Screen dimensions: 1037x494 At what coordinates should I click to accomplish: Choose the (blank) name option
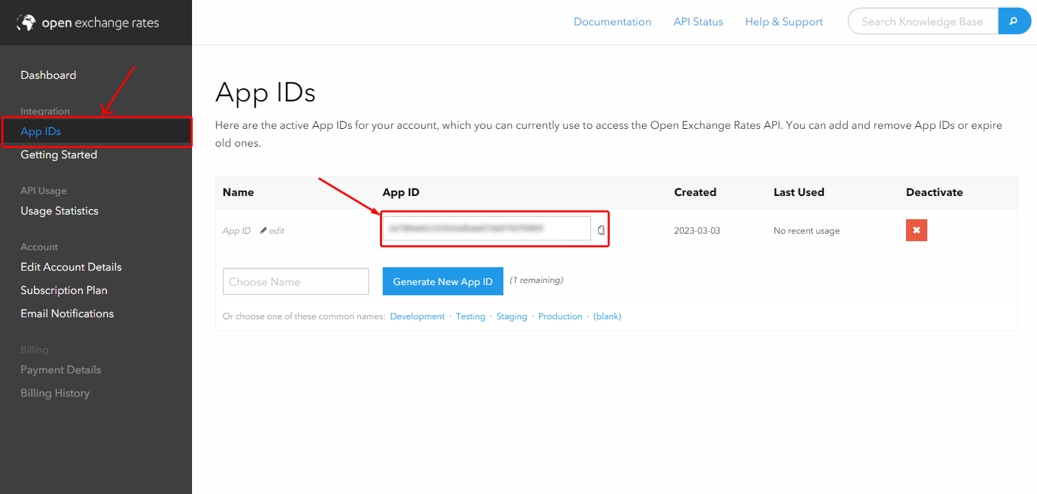click(607, 317)
